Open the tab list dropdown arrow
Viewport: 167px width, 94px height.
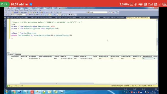(157, 18)
